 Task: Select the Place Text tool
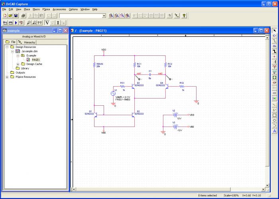pyautogui.click(x=275, y=130)
